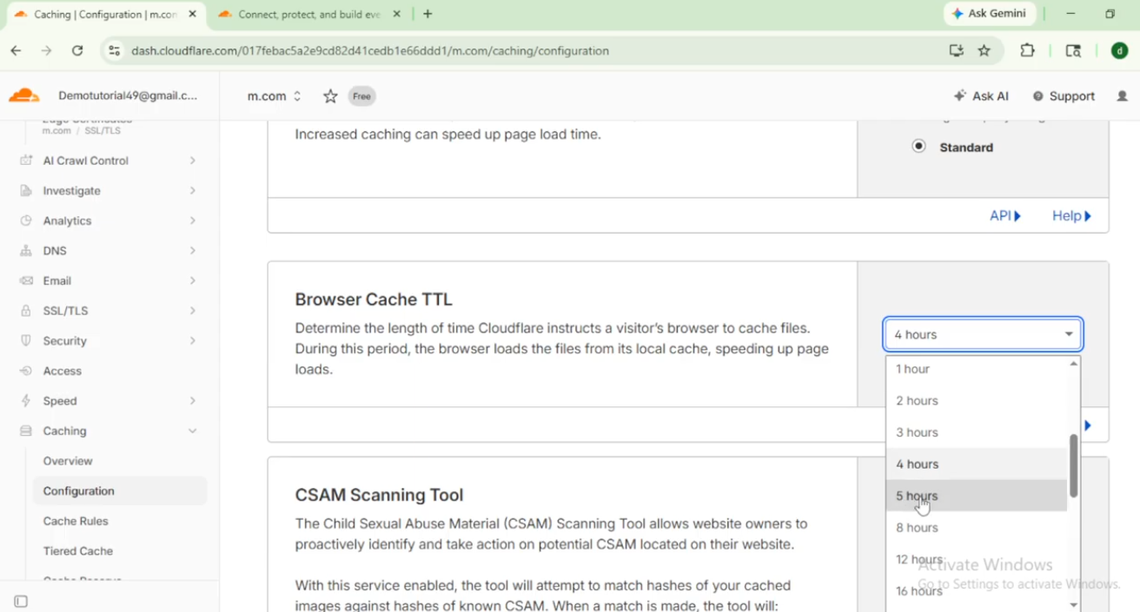Open the Help link

click(1071, 216)
